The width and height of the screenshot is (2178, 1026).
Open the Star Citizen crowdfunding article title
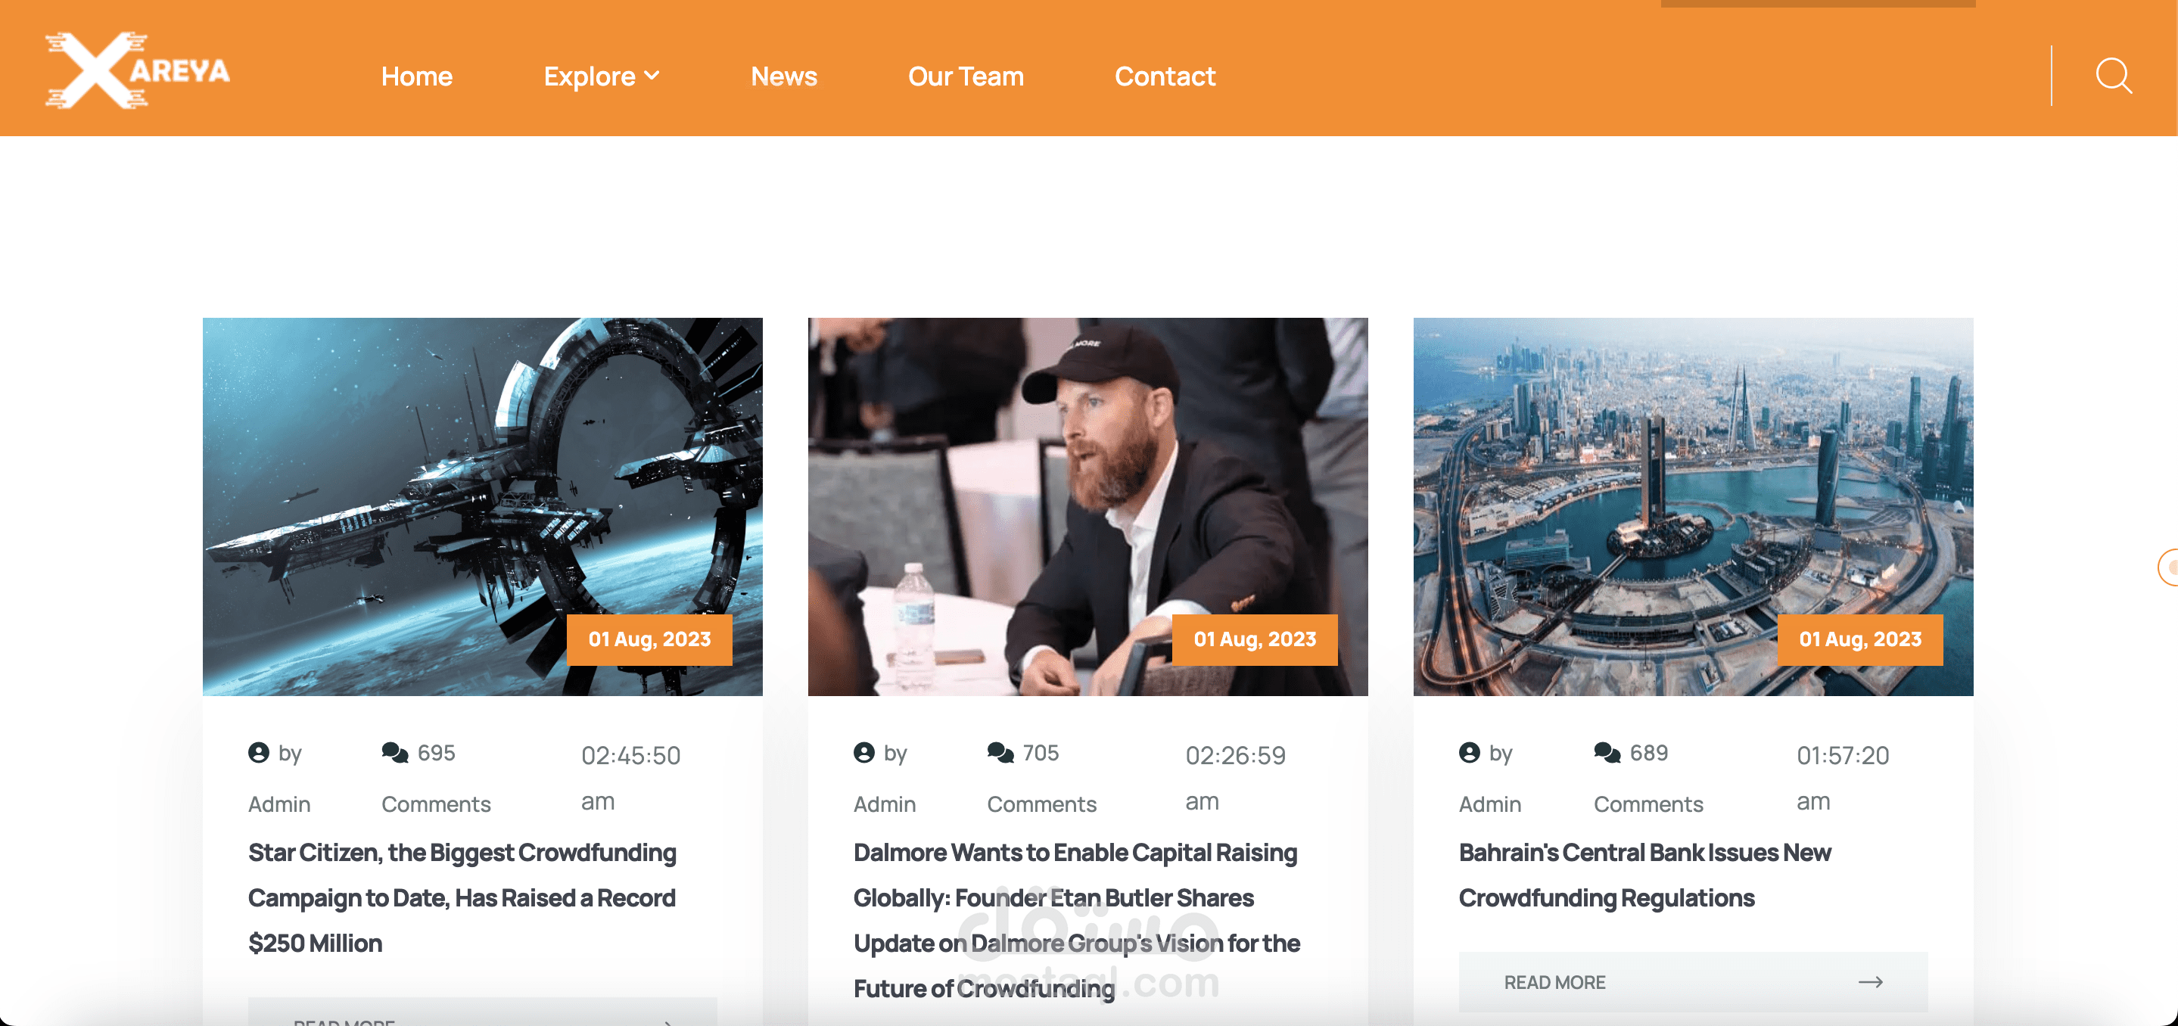462,897
